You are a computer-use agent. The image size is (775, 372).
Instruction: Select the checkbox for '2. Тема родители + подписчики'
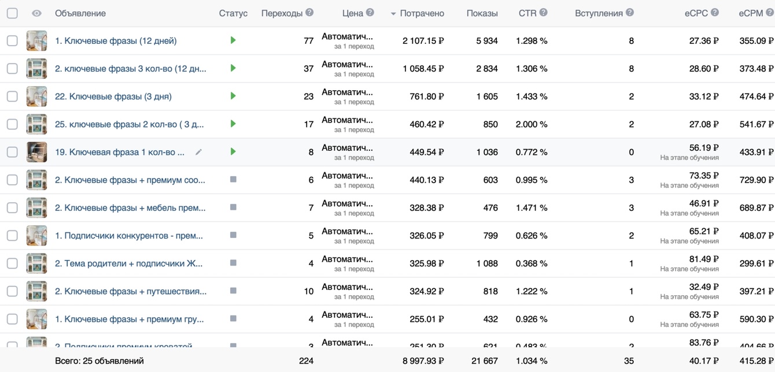12,263
